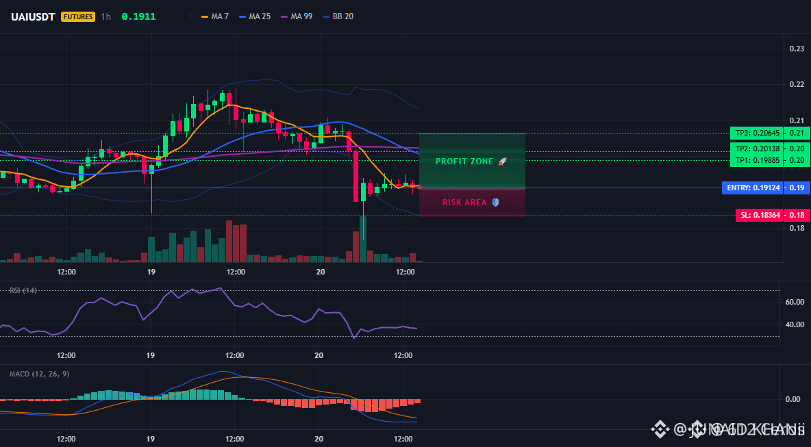
Task: Click the TP2: 0.20138 price label
Action: [x=757, y=149]
